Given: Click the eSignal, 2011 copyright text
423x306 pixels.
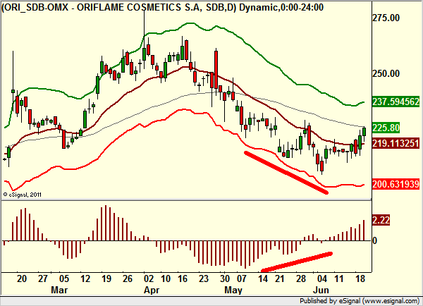Looking at the screenshot, I should [23, 195].
